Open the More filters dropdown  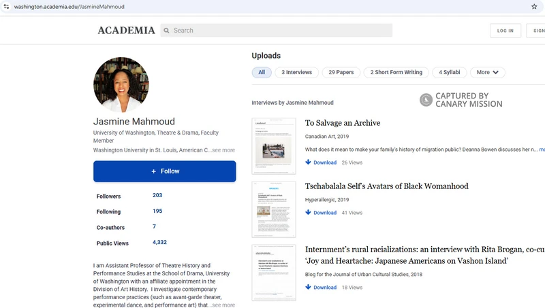pos(487,72)
